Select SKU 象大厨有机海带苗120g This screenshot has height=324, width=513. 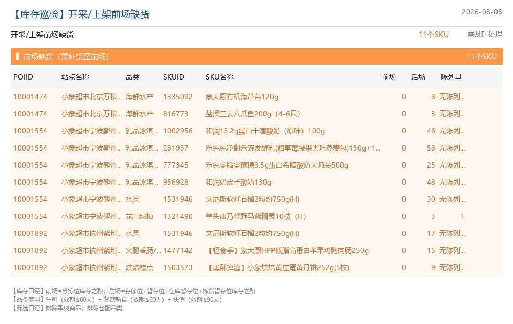pyautogui.click(x=242, y=97)
